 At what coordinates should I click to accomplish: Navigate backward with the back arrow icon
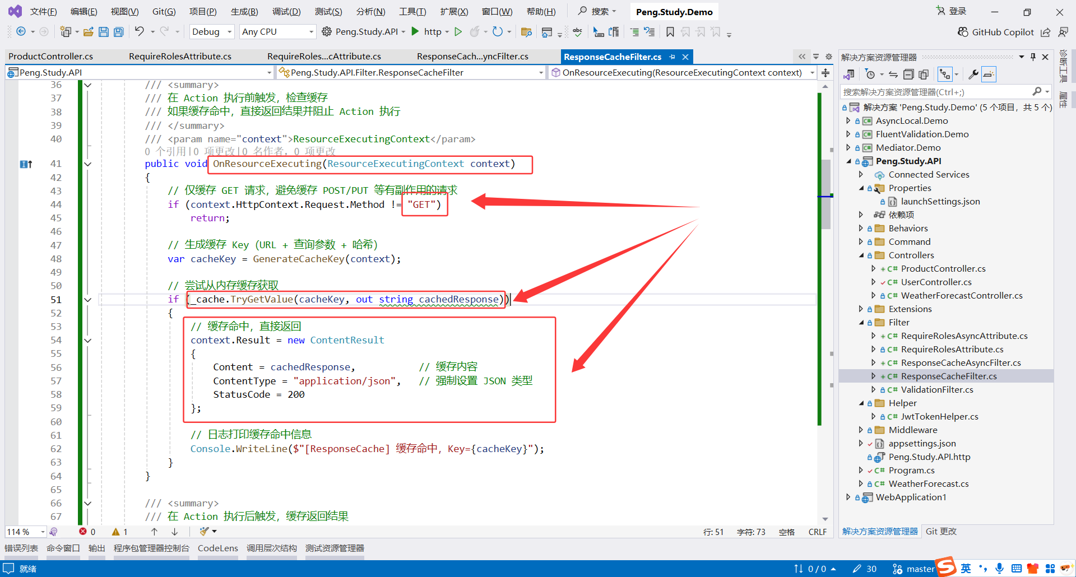tap(21, 31)
